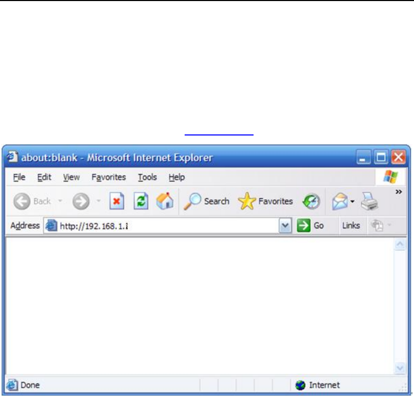Click the Internet Explorer title bar icon
414x397 pixels.
point(12,157)
